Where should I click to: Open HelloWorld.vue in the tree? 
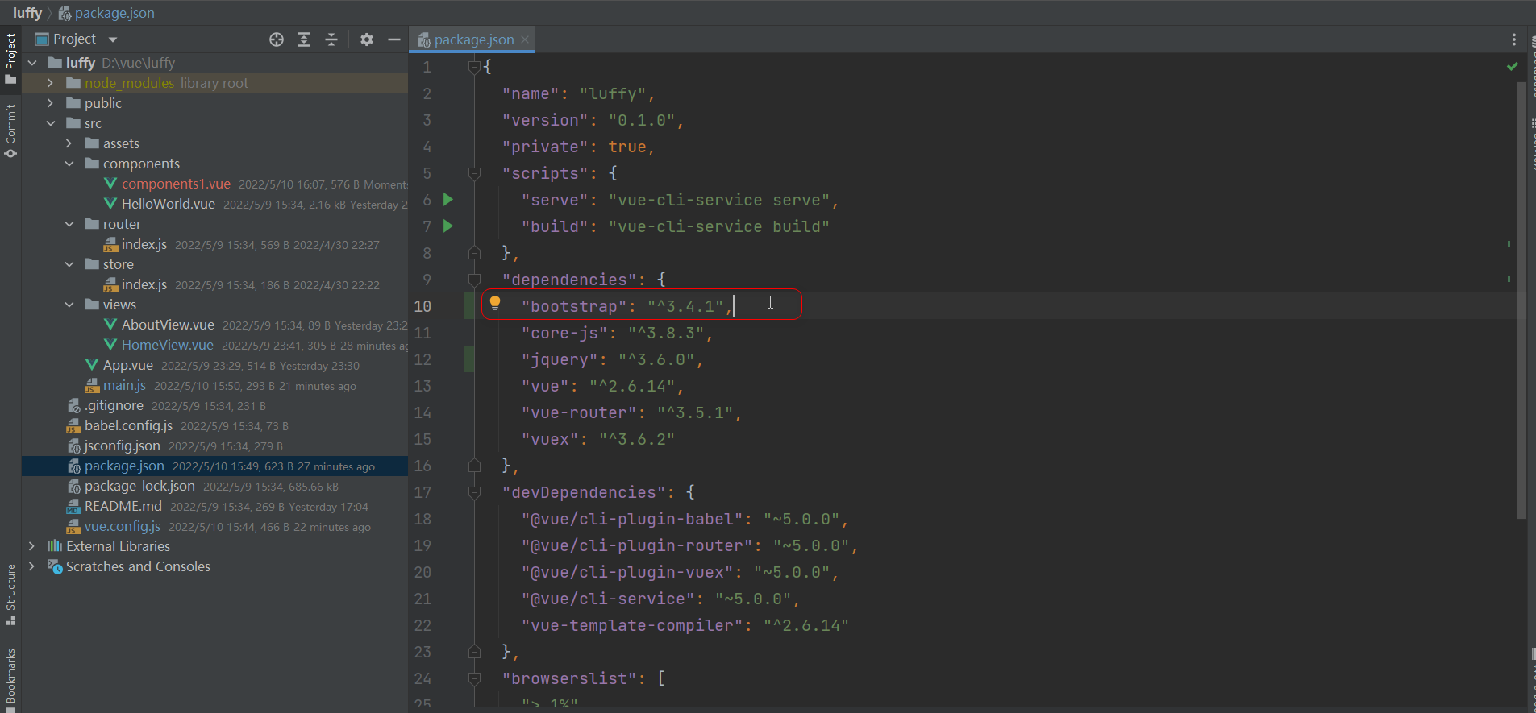[x=168, y=204]
